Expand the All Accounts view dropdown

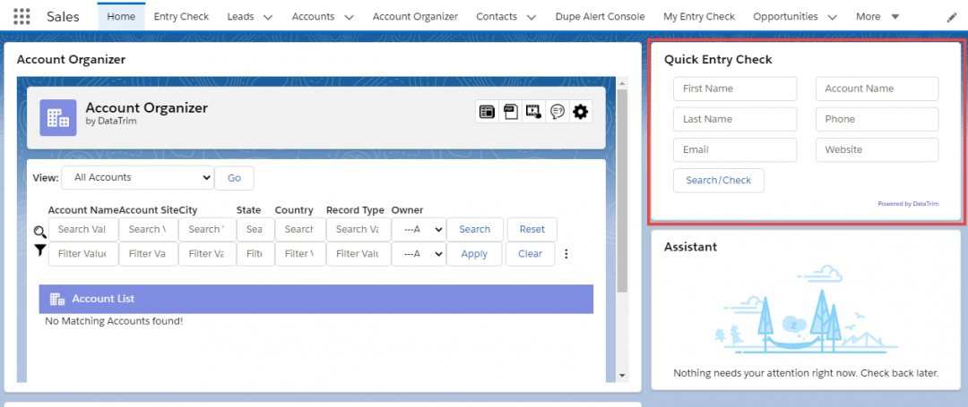tap(143, 177)
